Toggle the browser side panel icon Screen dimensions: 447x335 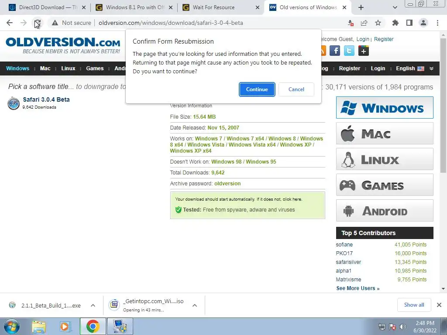tap(409, 23)
